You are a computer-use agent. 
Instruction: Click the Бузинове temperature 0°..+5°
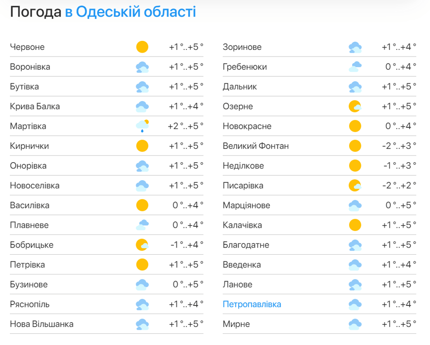(188, 284)
